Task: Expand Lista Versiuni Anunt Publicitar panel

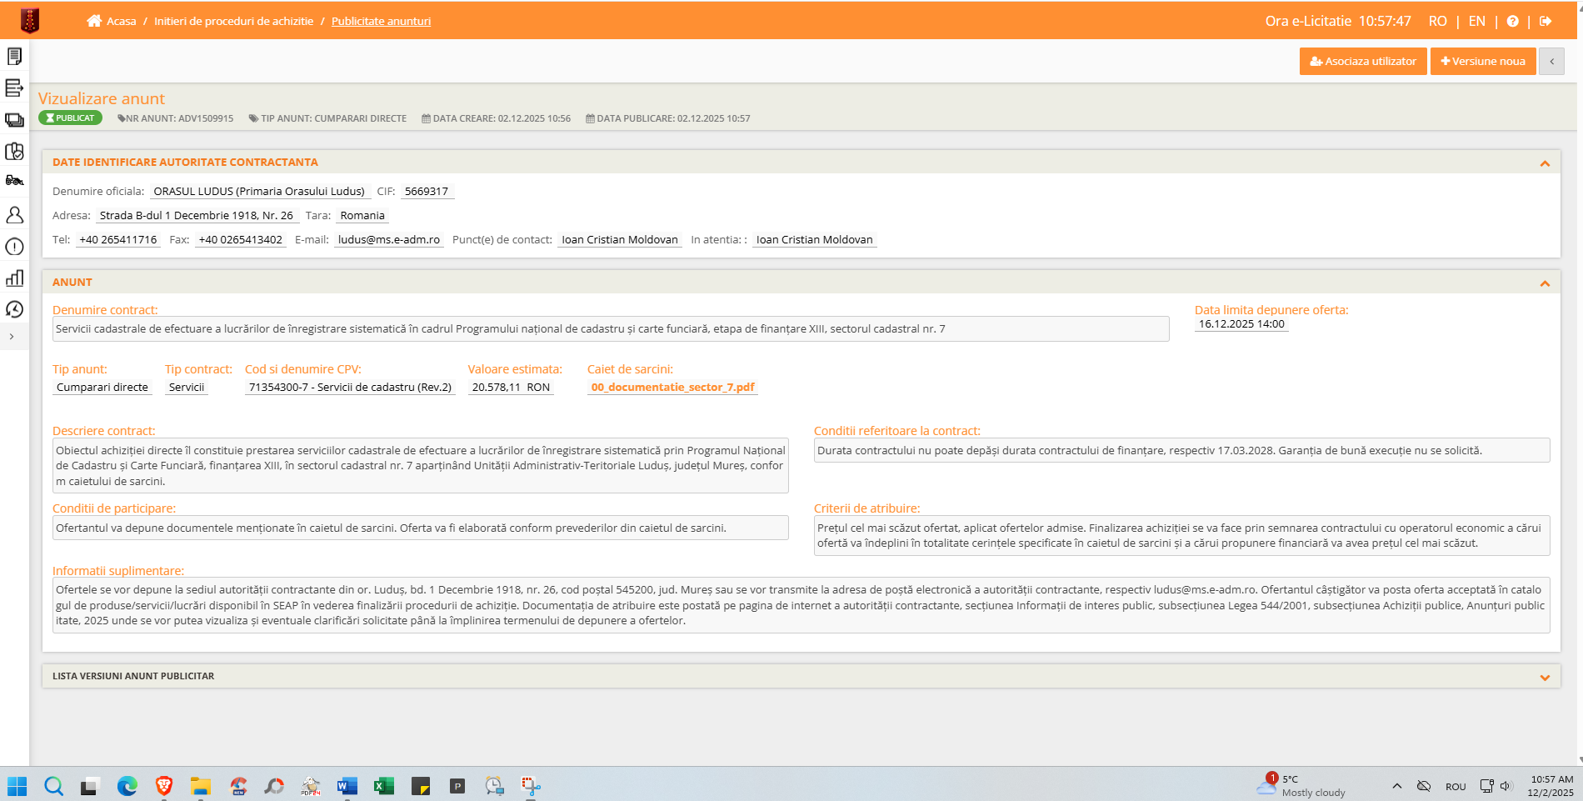Action: coord(1545,678)
